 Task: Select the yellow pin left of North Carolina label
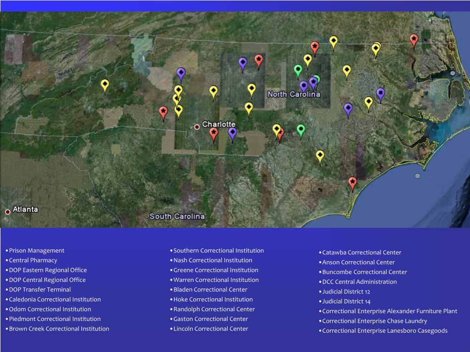tap(252, 90)
